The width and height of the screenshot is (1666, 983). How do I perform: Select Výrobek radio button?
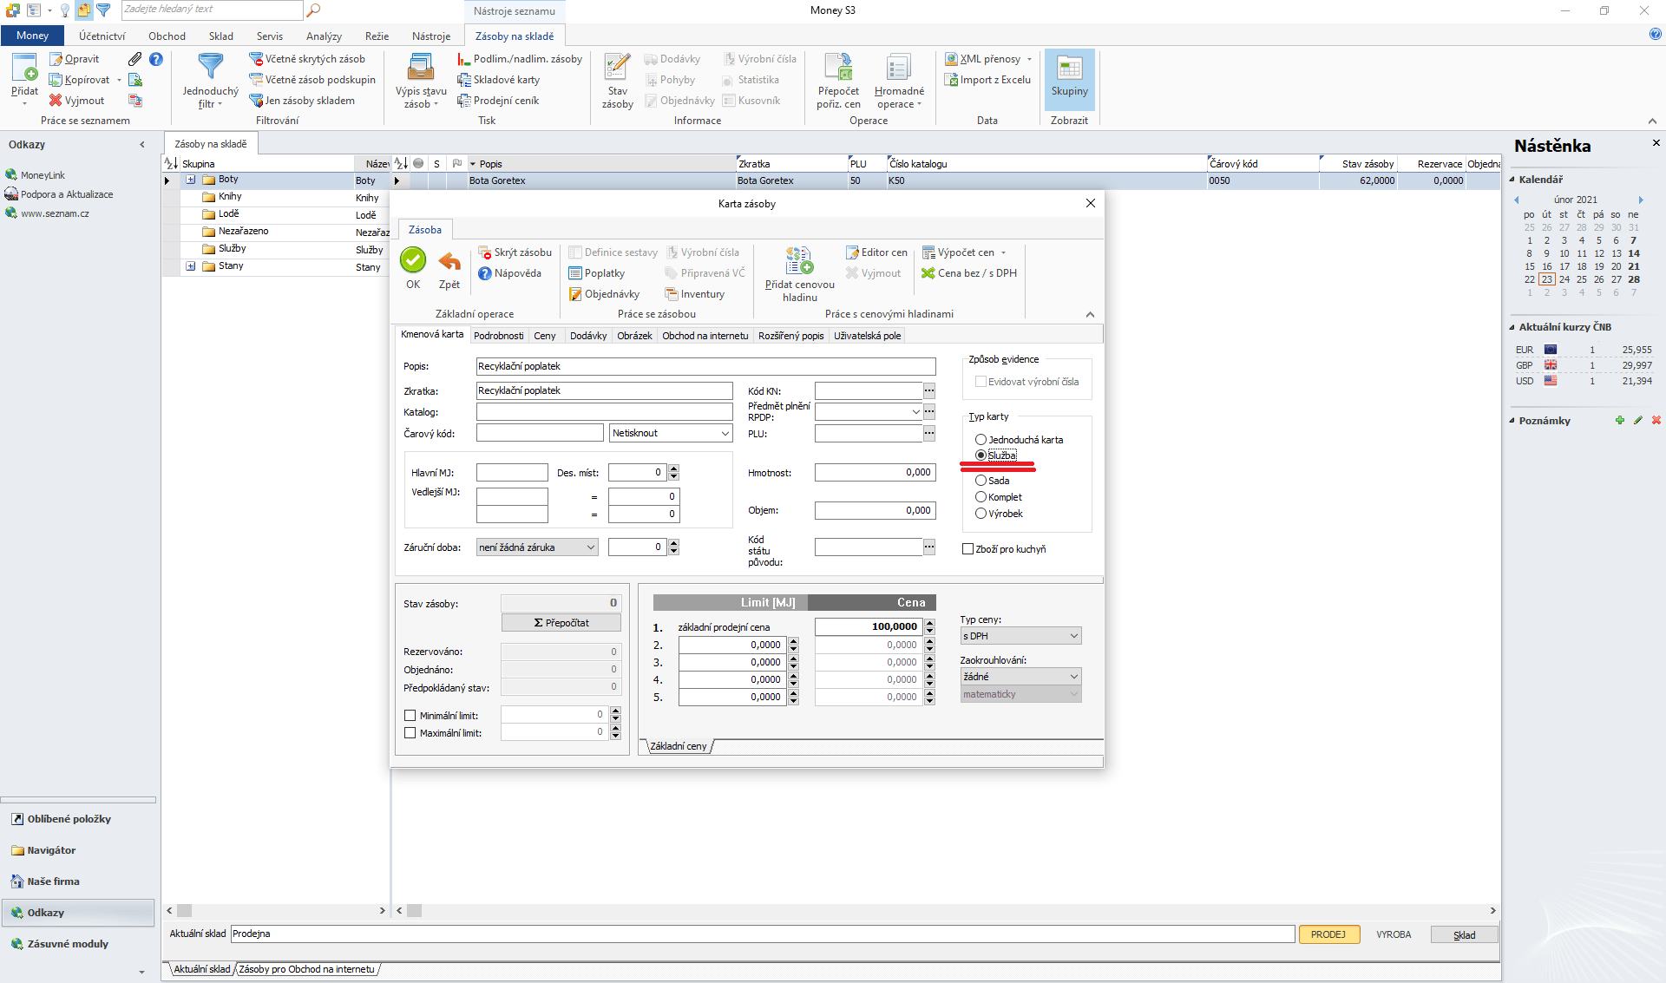pyautogui.click(x=981, y=514)
